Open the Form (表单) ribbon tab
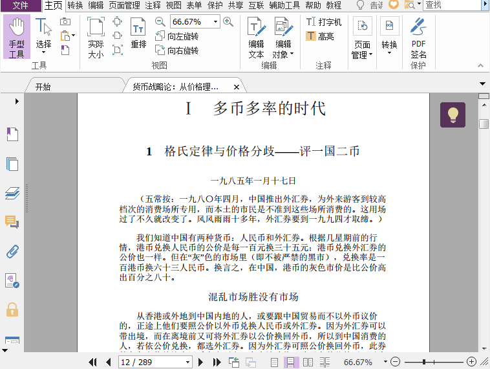The width and height of the screenshot is (490, 369). point(194,5)
